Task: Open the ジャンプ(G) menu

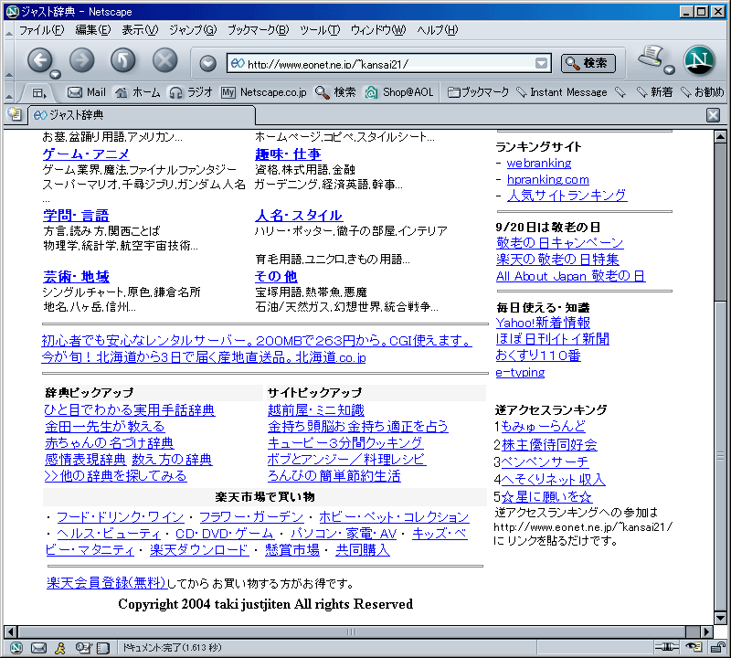Action: click(193, 30)
